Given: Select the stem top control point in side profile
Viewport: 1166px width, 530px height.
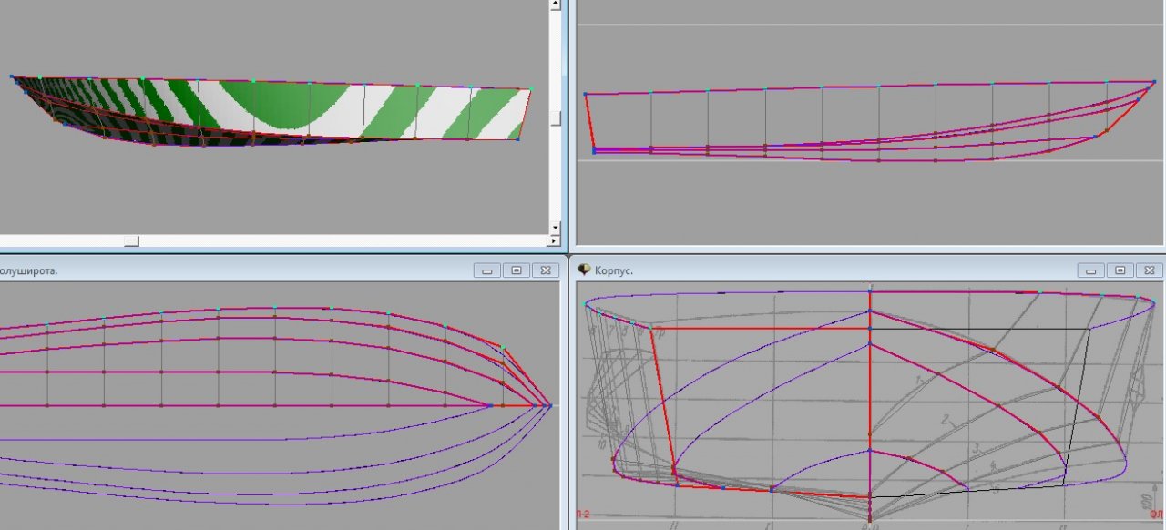Looking at the screenshot, I should pos(1154,83).
